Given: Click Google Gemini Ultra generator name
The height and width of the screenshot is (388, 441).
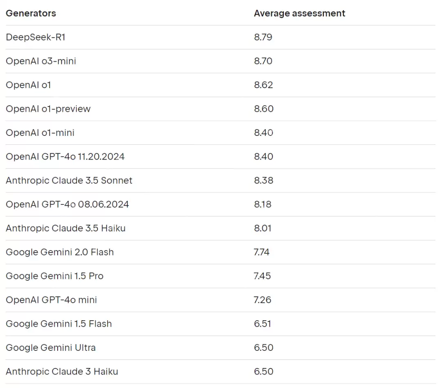Looking at the screenshot, I should (x=51, y=348).
